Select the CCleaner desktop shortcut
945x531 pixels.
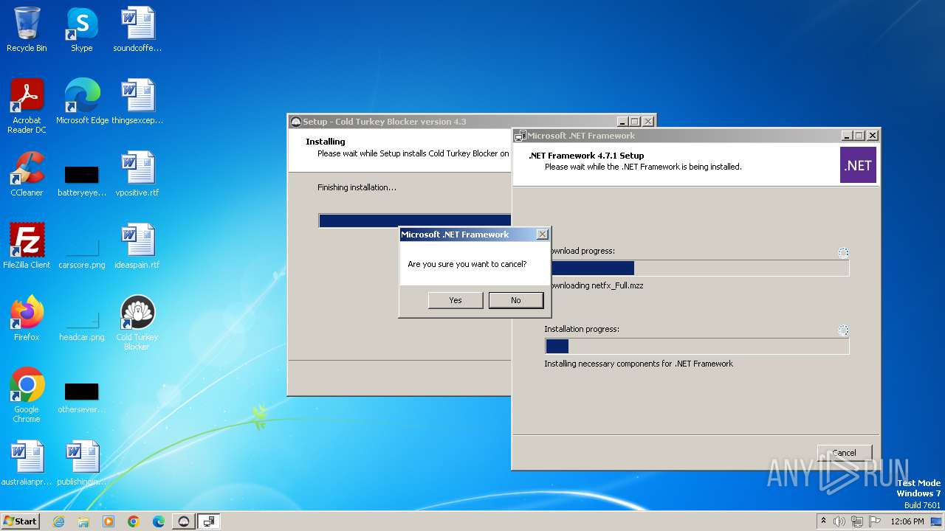tap(27, 174)
